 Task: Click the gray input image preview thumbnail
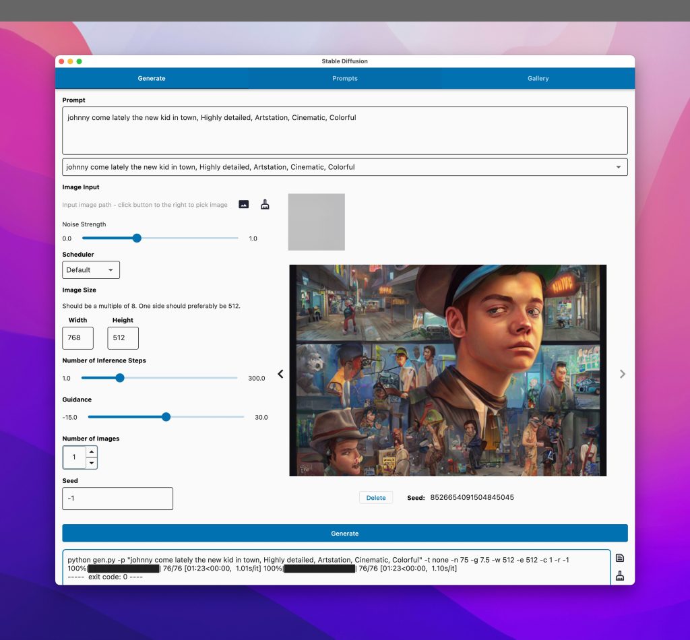[317, 222]
